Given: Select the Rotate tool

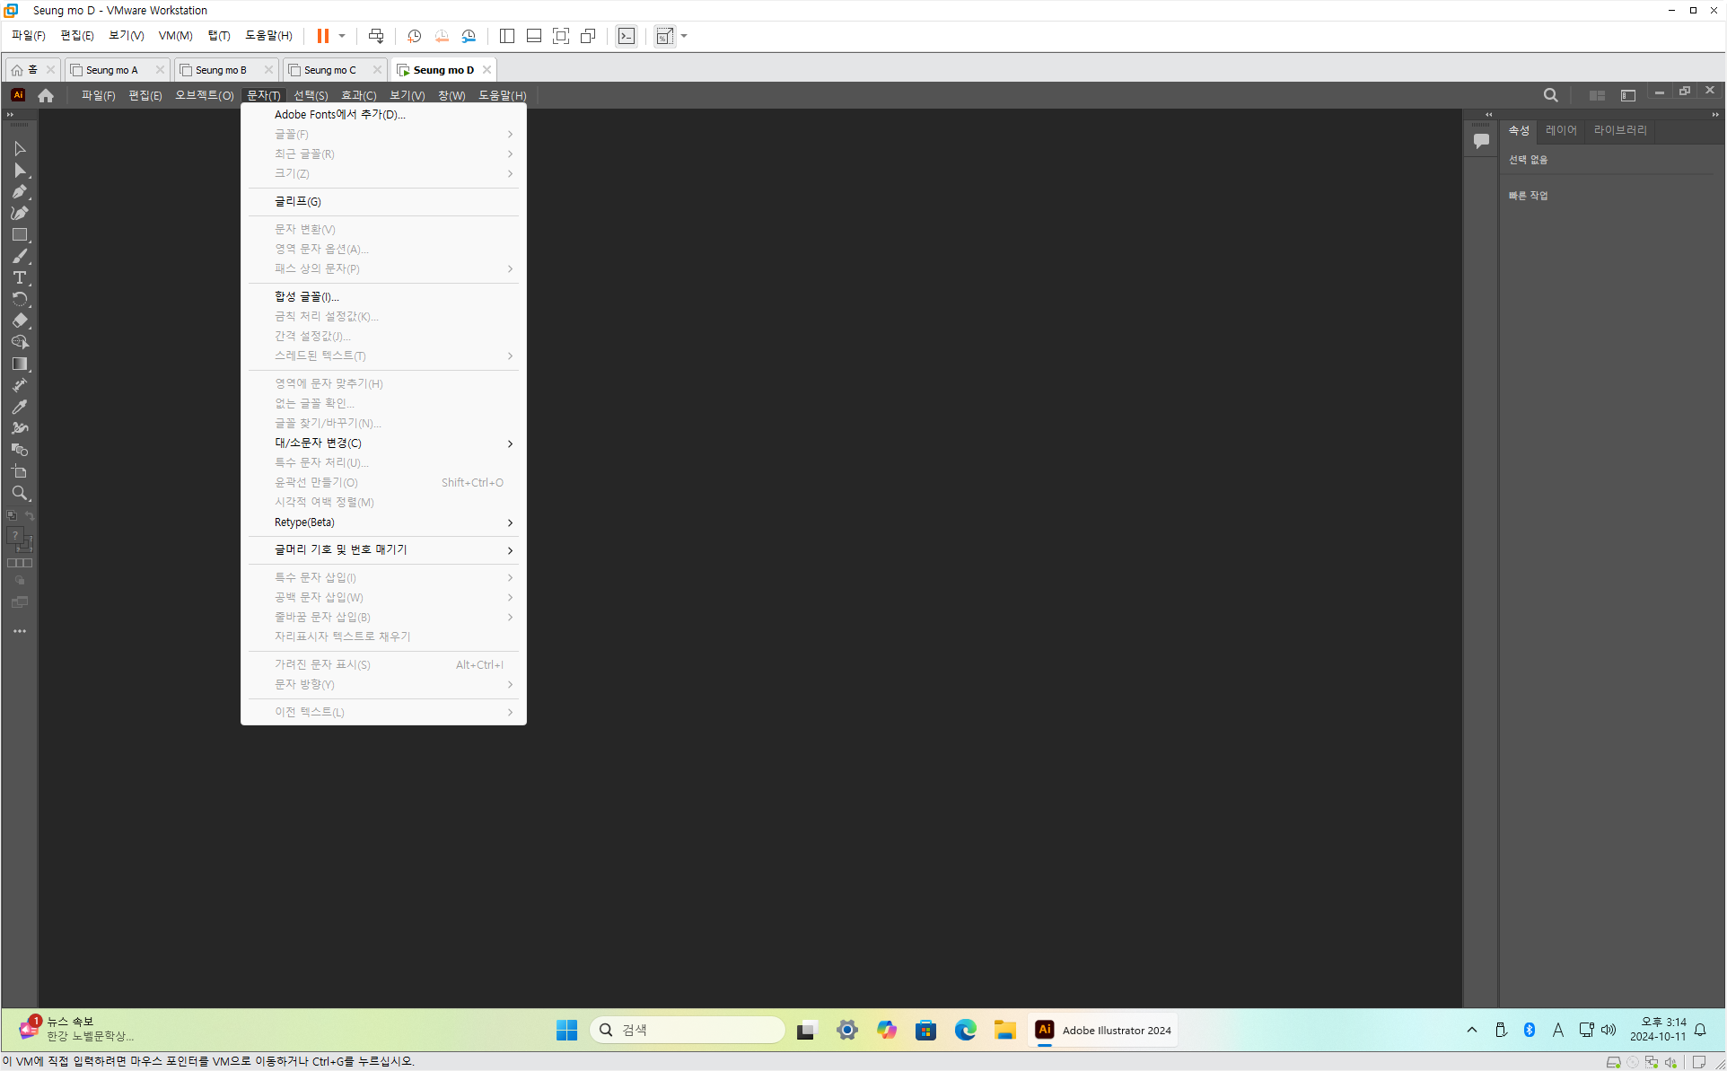Looking at the screenshot, I should click(x=20, y=299).
